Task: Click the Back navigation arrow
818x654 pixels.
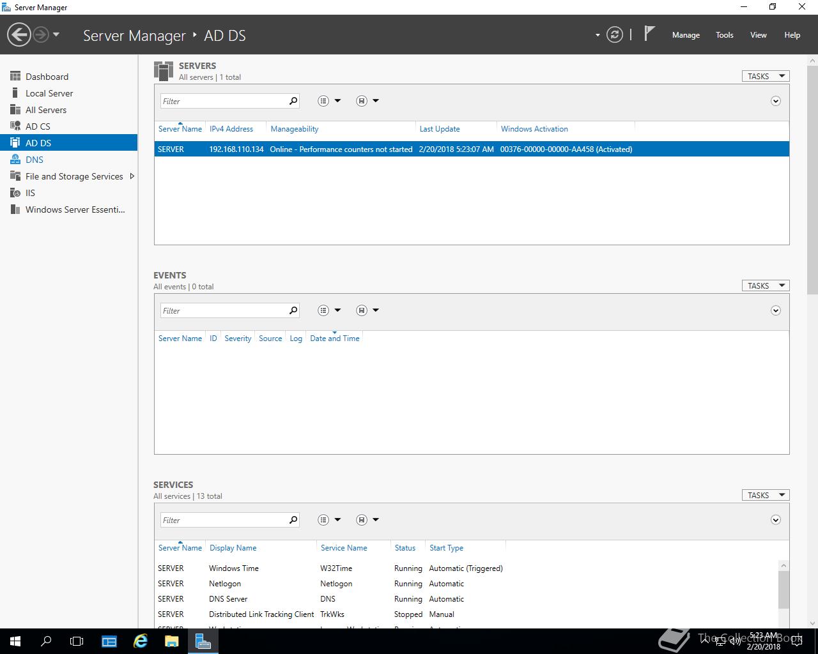Action: tap(19, 34)
